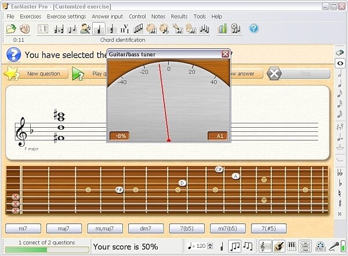Screen dimensions: 348x256
Task: Answer with the 7(b5) chord button
Action: 187,229
